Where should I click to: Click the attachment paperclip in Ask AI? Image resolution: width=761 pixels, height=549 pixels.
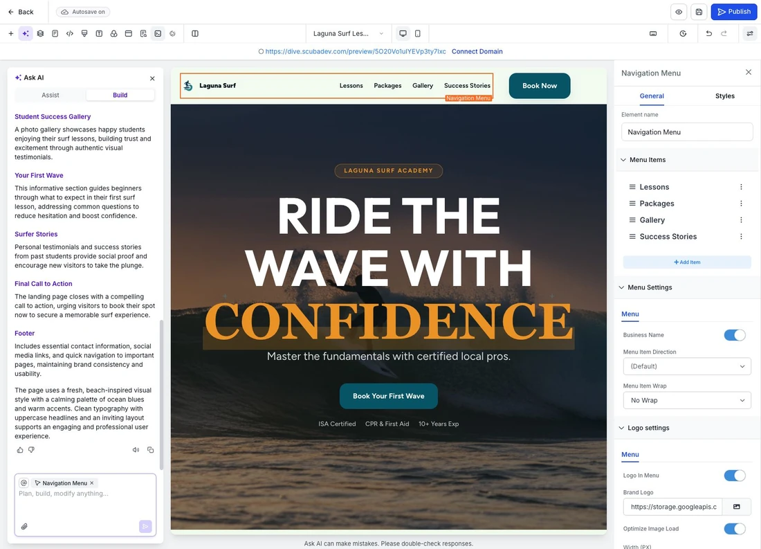coord(24,526)
